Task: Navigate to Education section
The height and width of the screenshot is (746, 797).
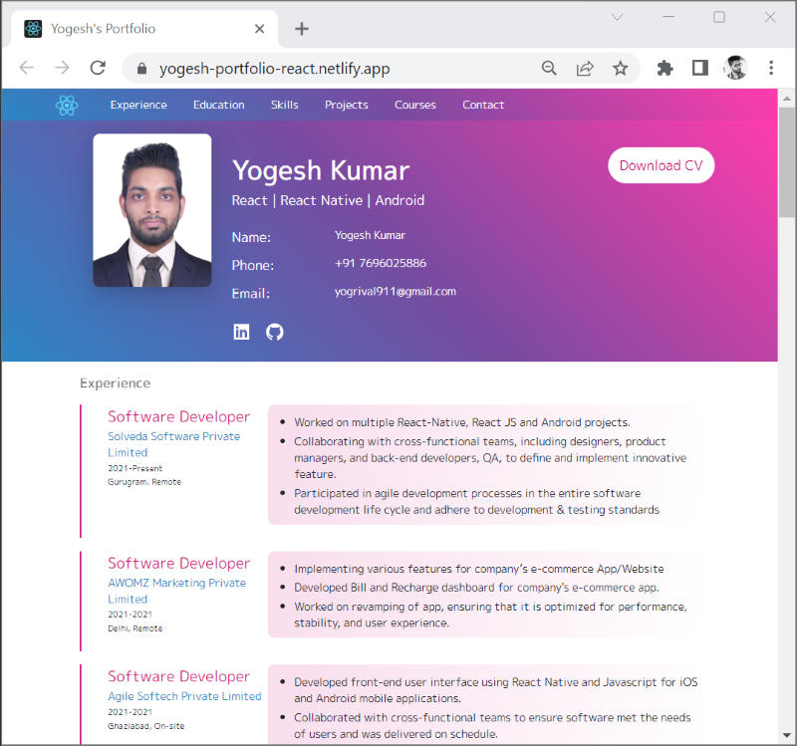Action: [x=218, y=105]
